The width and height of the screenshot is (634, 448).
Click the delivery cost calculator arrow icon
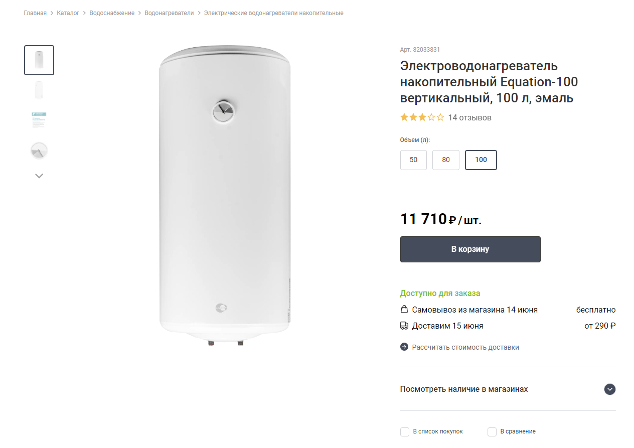click(x=404, y=347)
